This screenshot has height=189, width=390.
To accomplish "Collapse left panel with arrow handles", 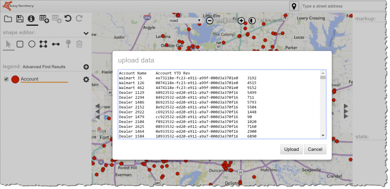I will 98,111.
